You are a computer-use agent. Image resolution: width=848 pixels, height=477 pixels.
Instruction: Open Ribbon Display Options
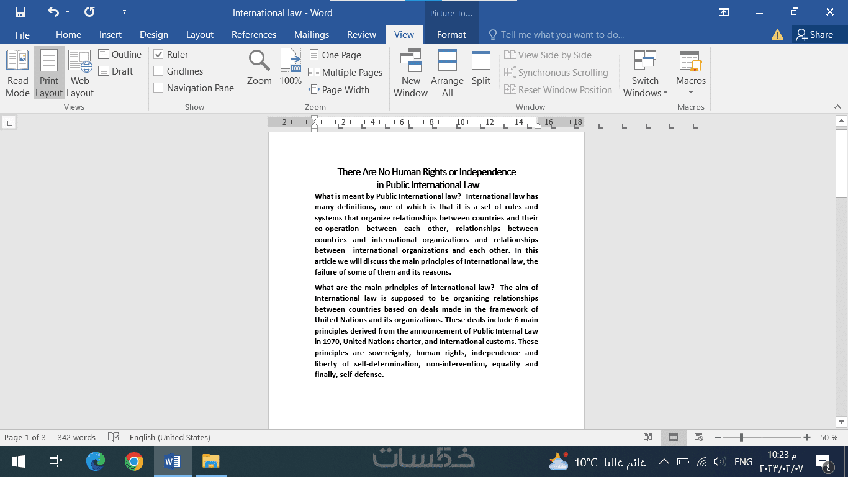724,12
